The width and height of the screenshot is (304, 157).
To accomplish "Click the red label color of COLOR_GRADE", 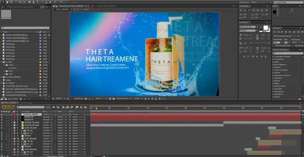I will click(x=14, y=114).
